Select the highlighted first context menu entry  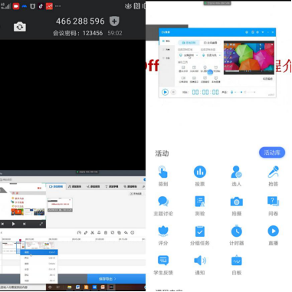39,252
